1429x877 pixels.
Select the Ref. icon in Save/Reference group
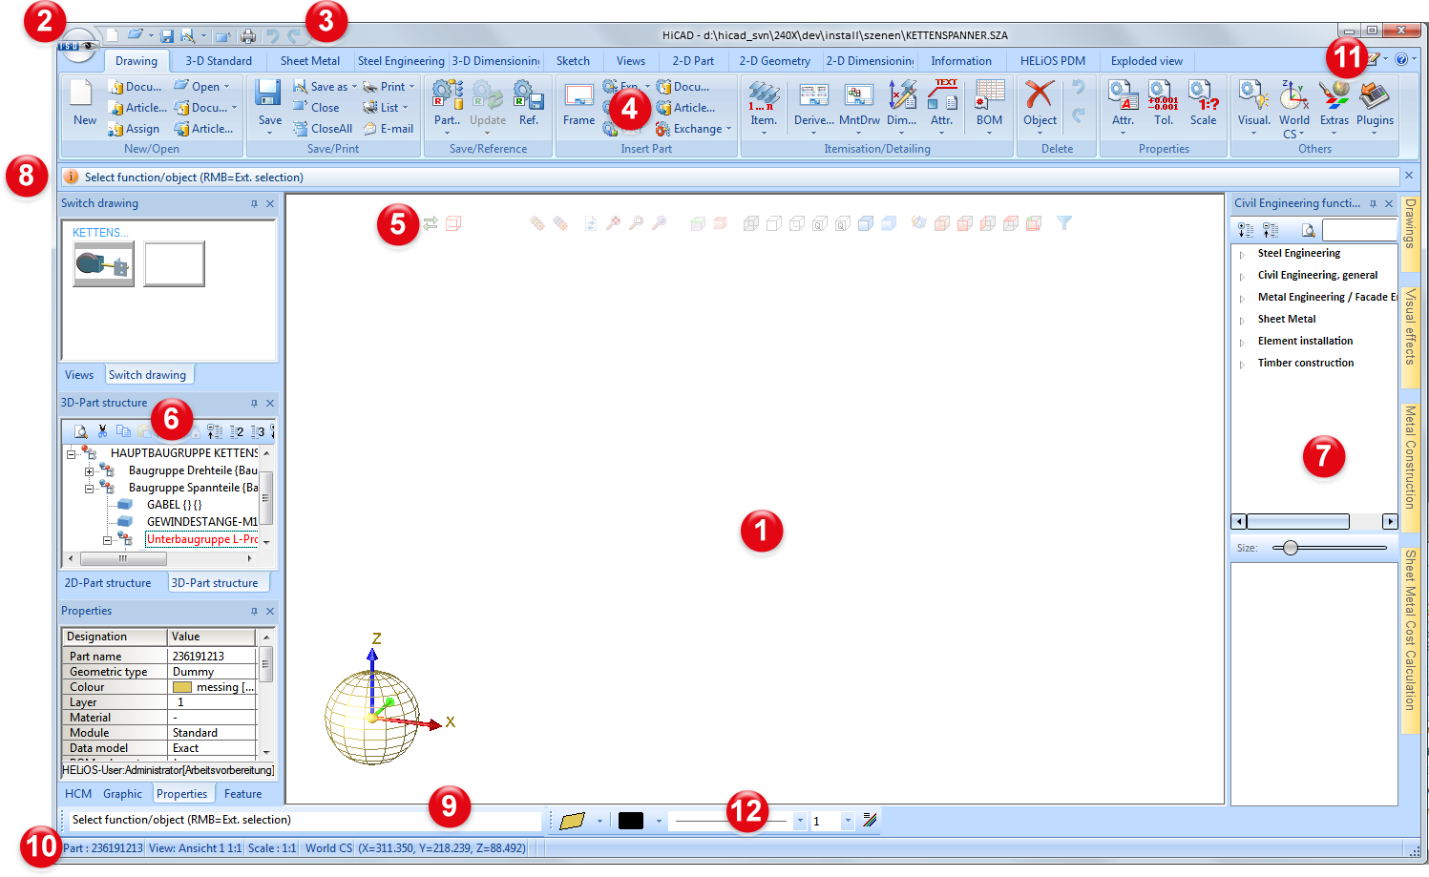(528, 94)
